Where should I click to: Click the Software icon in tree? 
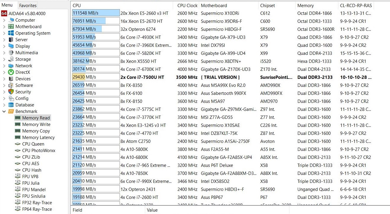pos(11,85)
